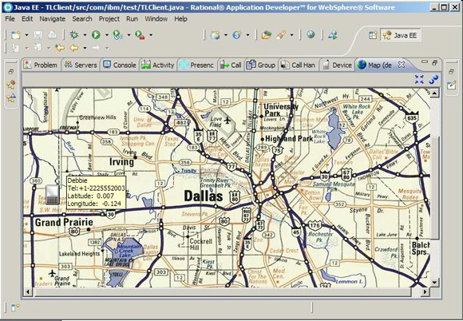The width and height of the screenshot is (463, 321).
Task: Switch to the Servers tab
Action: click(81, 65)
